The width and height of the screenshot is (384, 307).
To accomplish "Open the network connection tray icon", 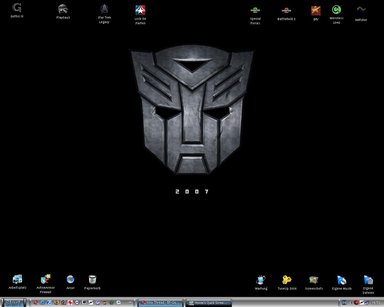I will tap(367, 303).
